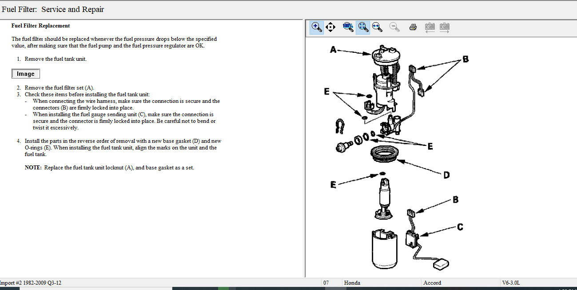Click the Accord model field in status bar

[x=432, y=282]
